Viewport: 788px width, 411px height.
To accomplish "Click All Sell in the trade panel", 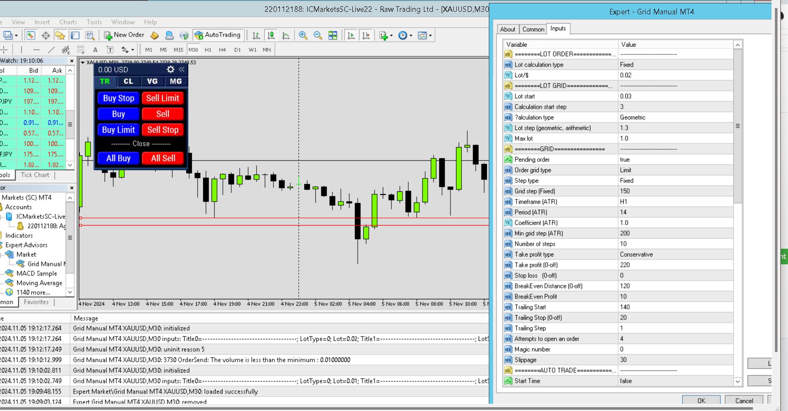I will coord(163,158).
